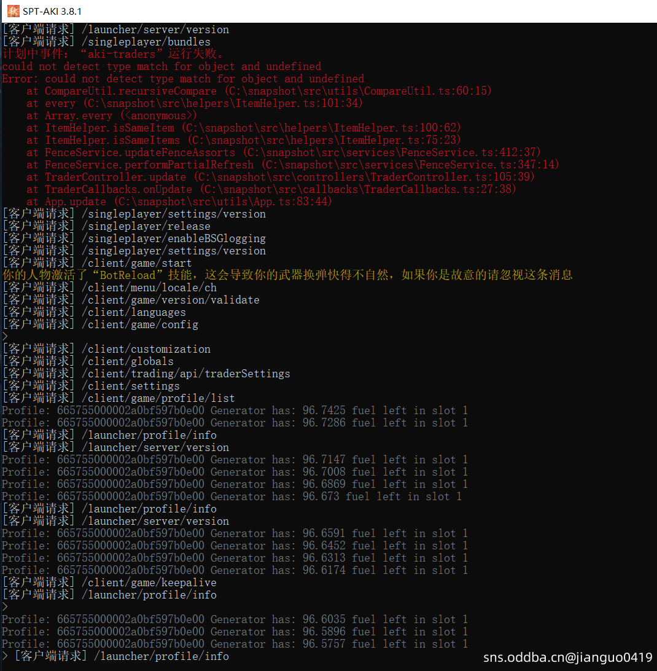Click the SPT-AKI app icon in title bar
657x671 pixels.
tap(12, 11)
